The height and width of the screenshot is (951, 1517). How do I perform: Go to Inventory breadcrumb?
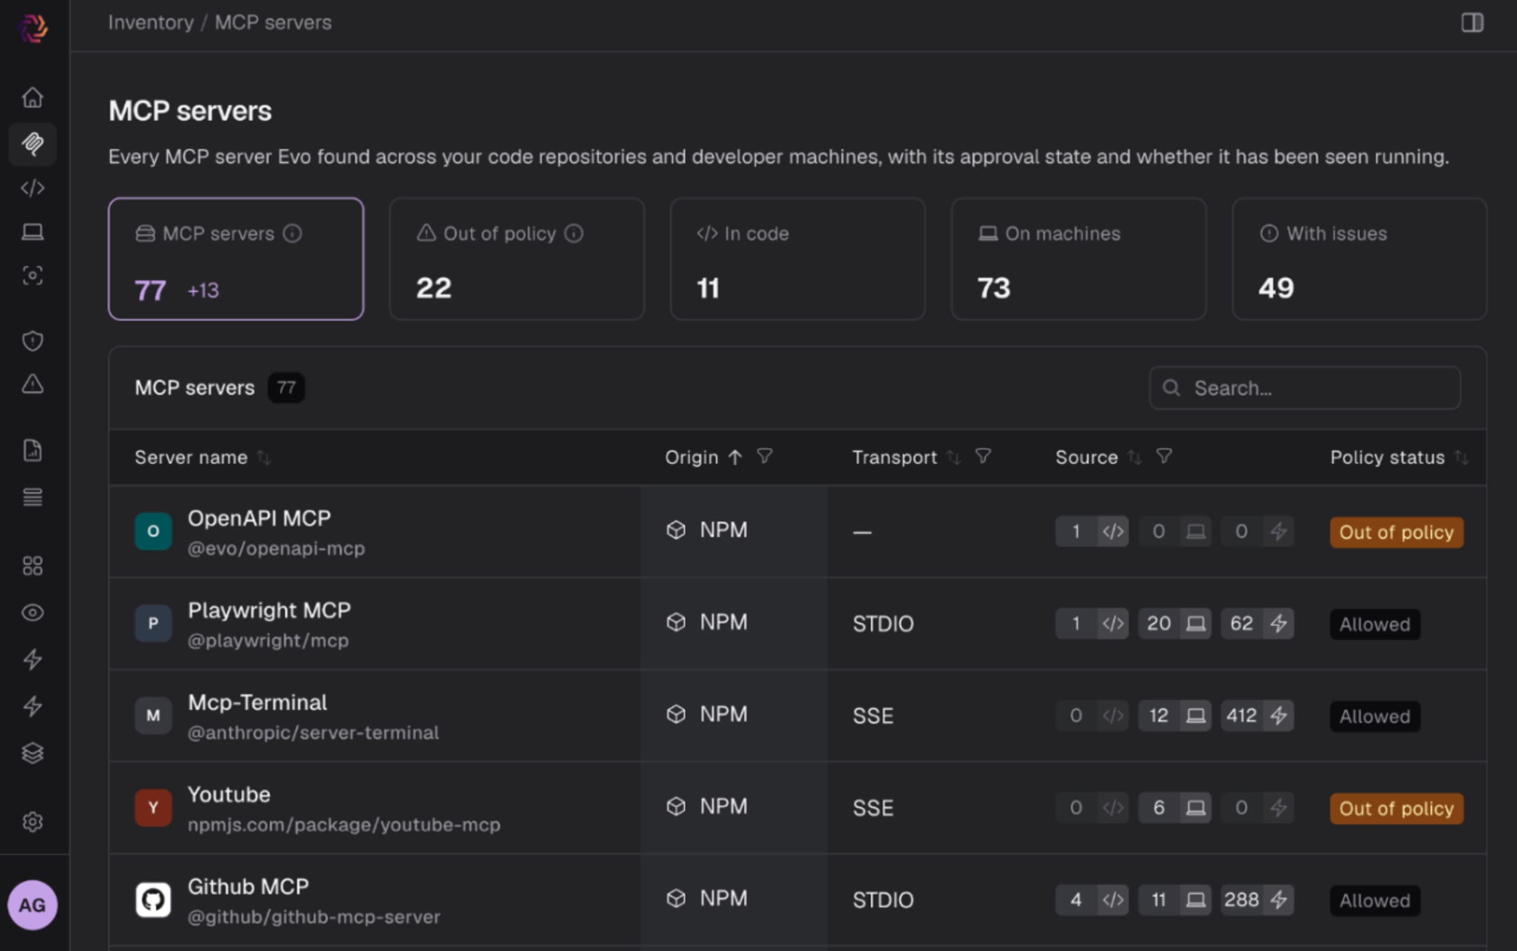coord(151,23)
